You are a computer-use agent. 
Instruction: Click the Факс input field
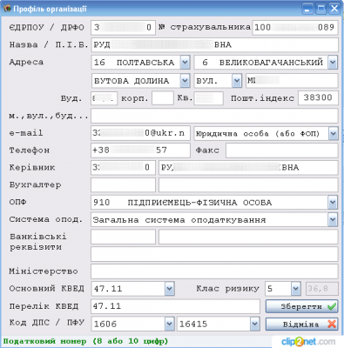click(x=282, y=151)
